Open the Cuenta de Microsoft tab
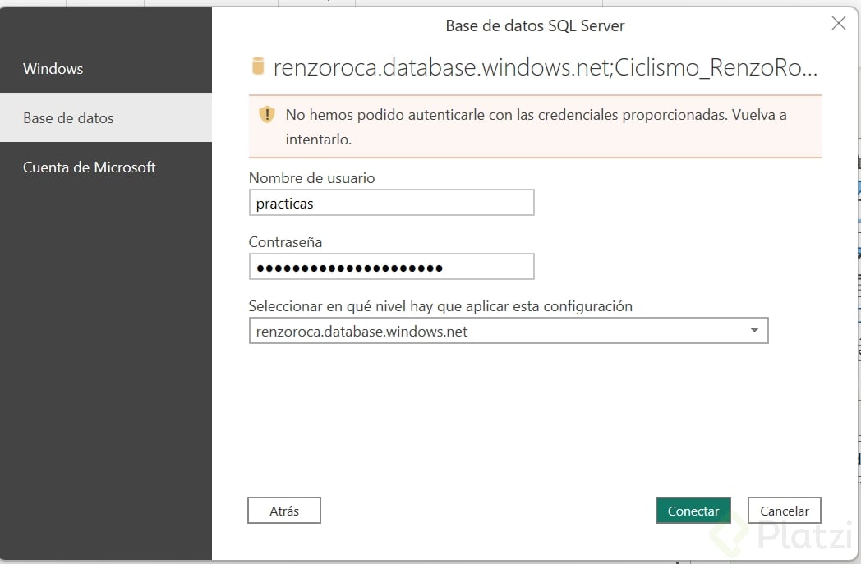Screen dimensions: 861x564 (x=90, y=167)
